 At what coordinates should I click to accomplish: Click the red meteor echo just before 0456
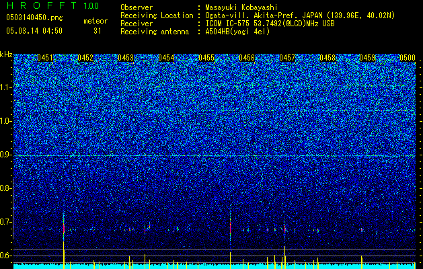click(x=230, y=228)
